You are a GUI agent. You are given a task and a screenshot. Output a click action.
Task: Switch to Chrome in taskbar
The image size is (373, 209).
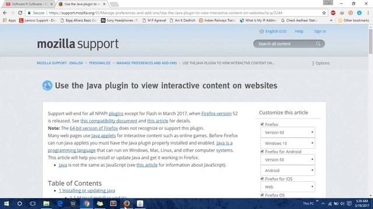[87, 204]
